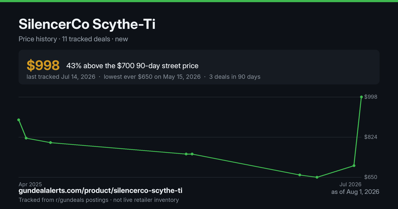Click the Jul 2026 x-axis label

coord(350,184)
